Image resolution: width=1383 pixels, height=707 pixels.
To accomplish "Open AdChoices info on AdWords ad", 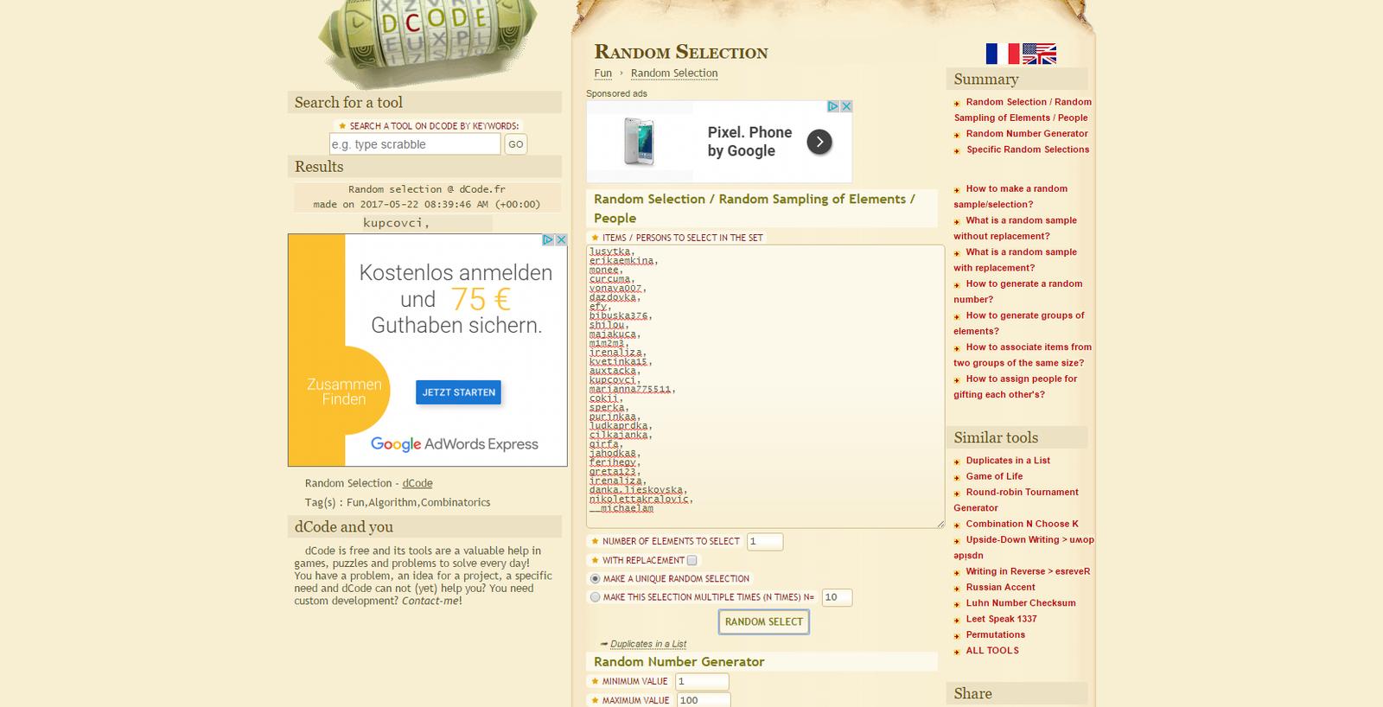I will (547, 240).
